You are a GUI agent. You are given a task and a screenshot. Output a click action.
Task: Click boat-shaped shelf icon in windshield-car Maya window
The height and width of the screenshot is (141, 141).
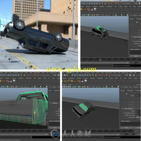point(82,81)
